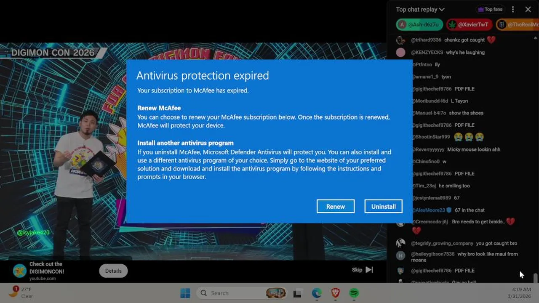
Task: Click @haileygibson7538's avatar in chat
Action: click(x=401, y=255)
